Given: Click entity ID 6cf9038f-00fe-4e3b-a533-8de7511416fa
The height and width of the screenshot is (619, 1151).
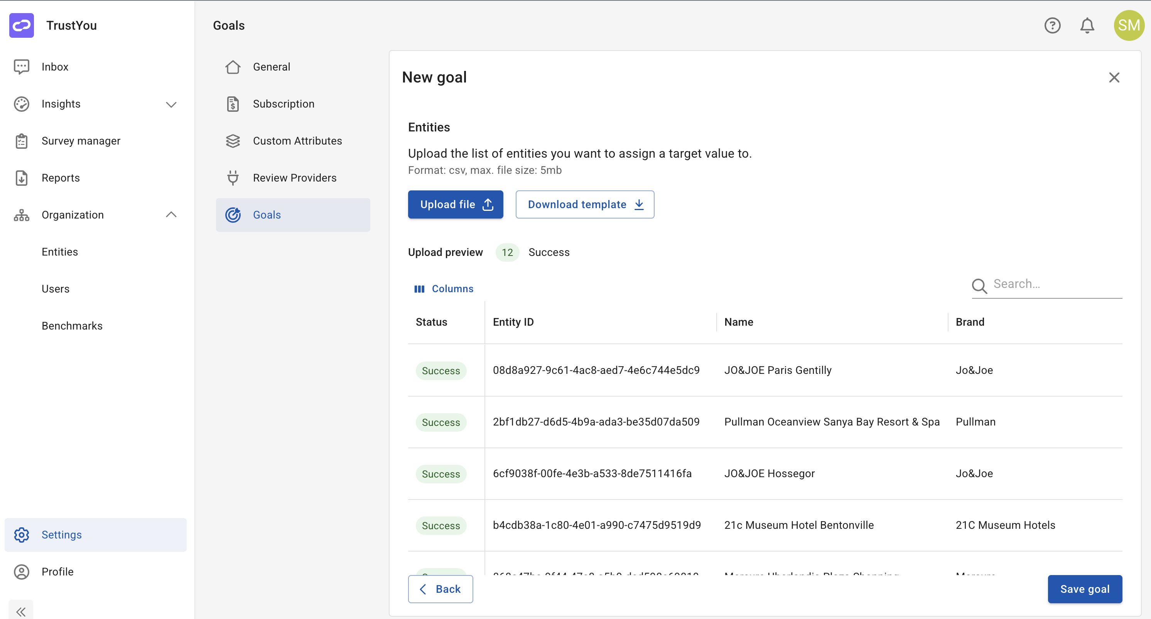Looking at the screenshot, I should (592, 473).
